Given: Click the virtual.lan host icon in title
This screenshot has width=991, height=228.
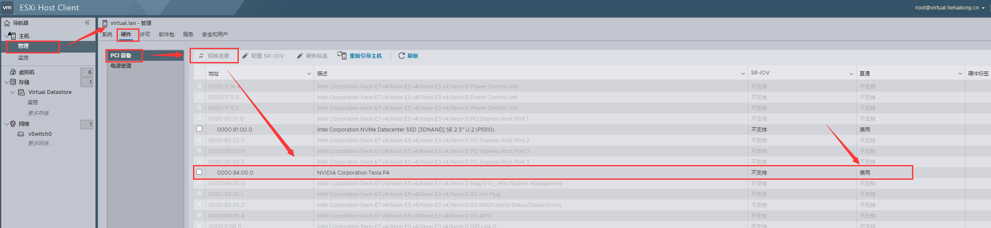Looking at the screenshot, I should 105,23.
